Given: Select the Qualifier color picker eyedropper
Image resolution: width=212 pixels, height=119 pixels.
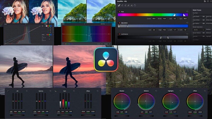Looking at the screenshot, I should tap(119, 5).
